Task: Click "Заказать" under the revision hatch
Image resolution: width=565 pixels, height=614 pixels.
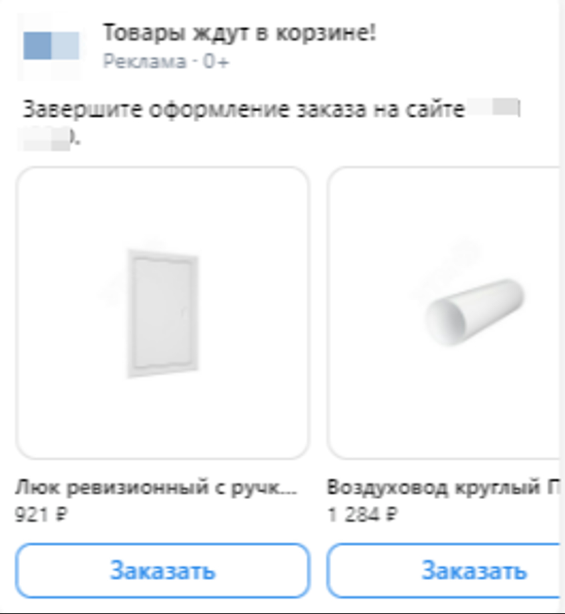Action: pyautogui.click(x=162, y=571)
